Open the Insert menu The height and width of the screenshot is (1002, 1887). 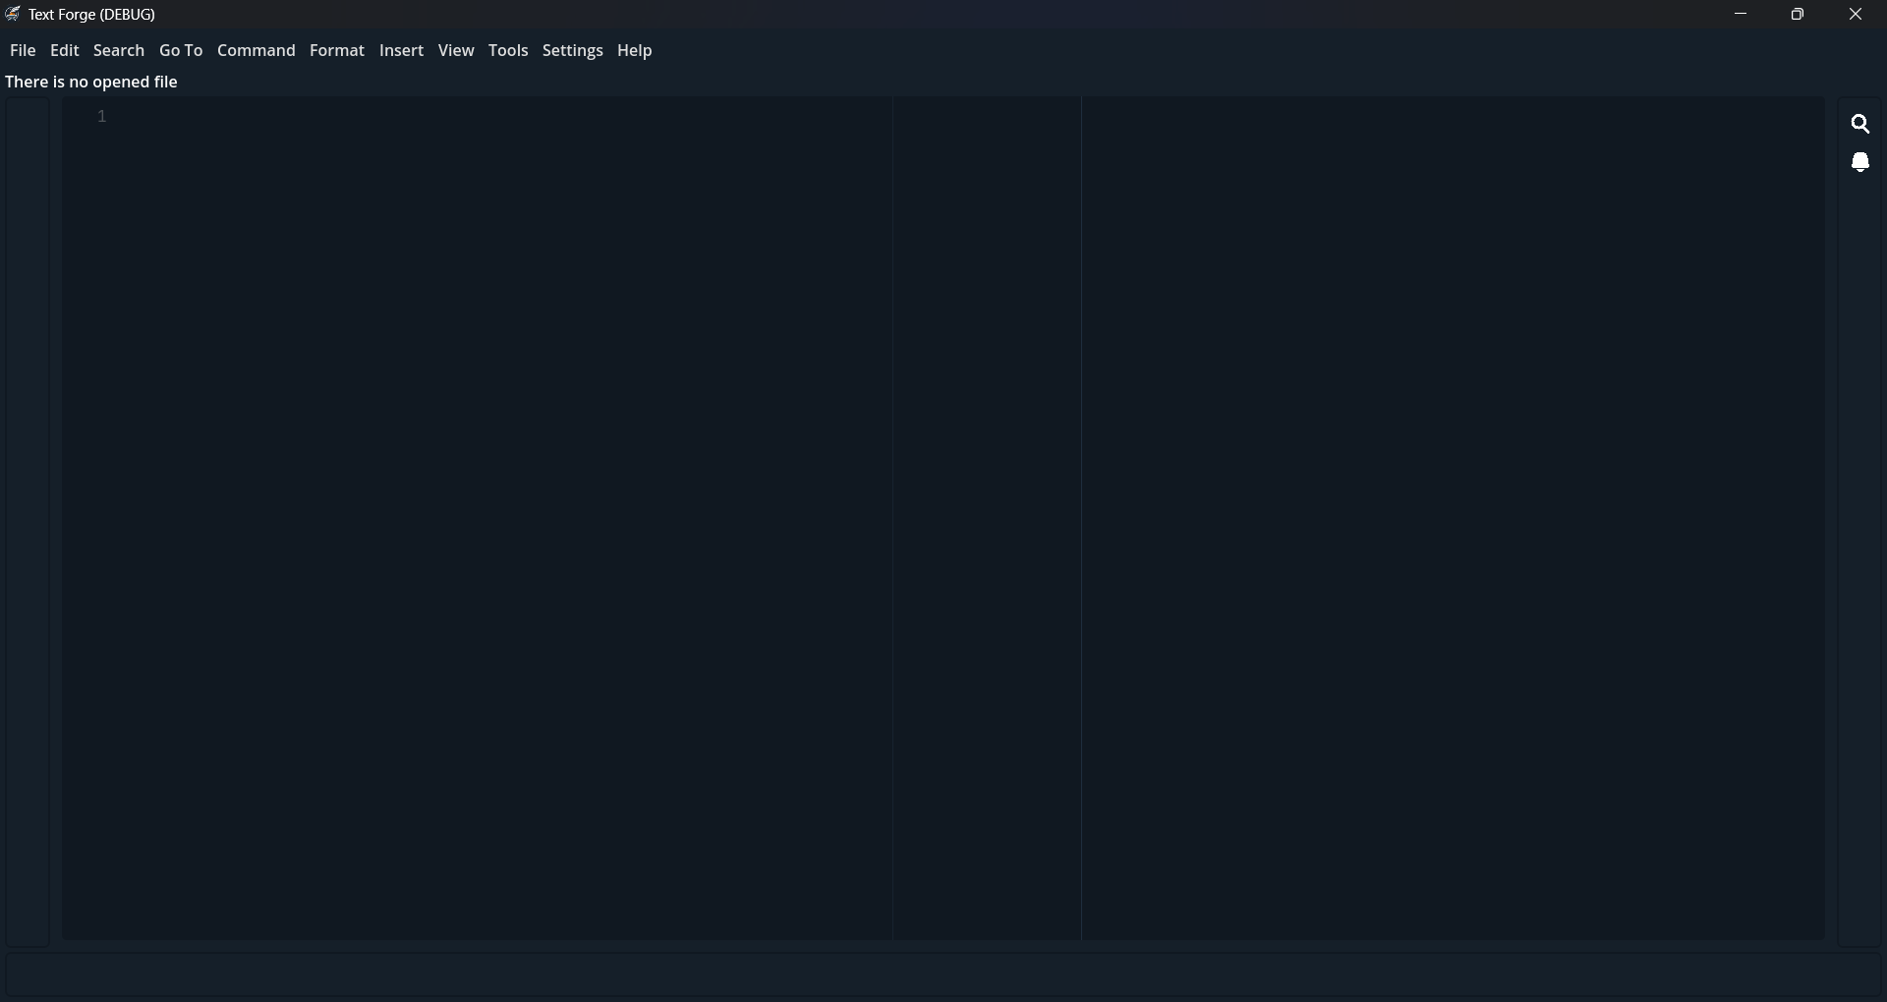(x=402, y=51)
